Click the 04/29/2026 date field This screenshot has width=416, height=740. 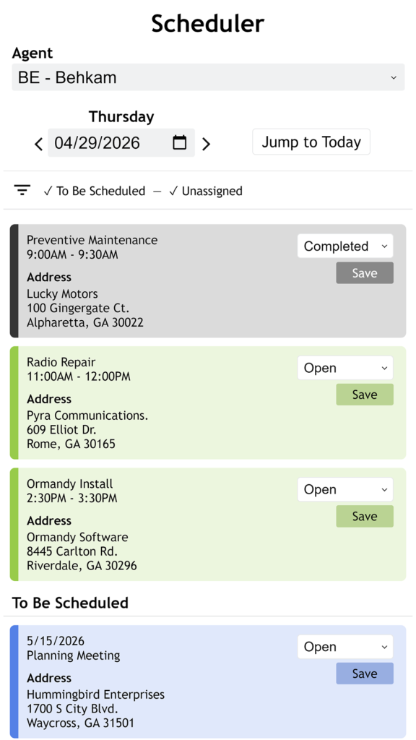point(121,142)
